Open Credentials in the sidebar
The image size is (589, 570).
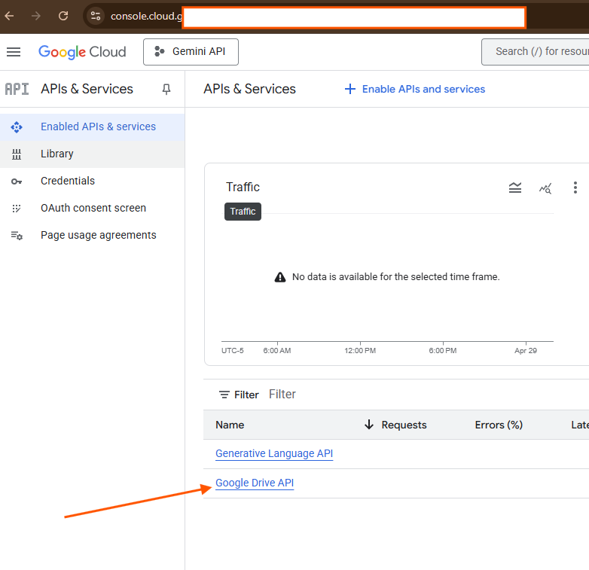coord(93,181)
